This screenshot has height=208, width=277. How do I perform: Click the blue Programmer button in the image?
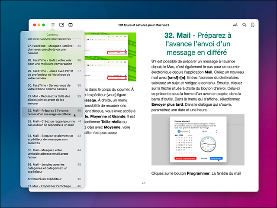[x=216, y=158]
